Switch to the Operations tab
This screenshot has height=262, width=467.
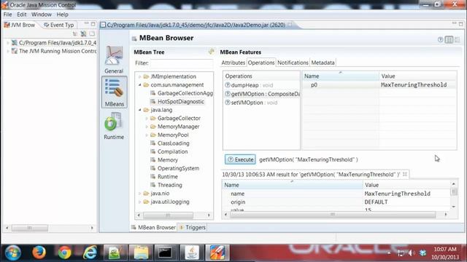tap(261, 63)
